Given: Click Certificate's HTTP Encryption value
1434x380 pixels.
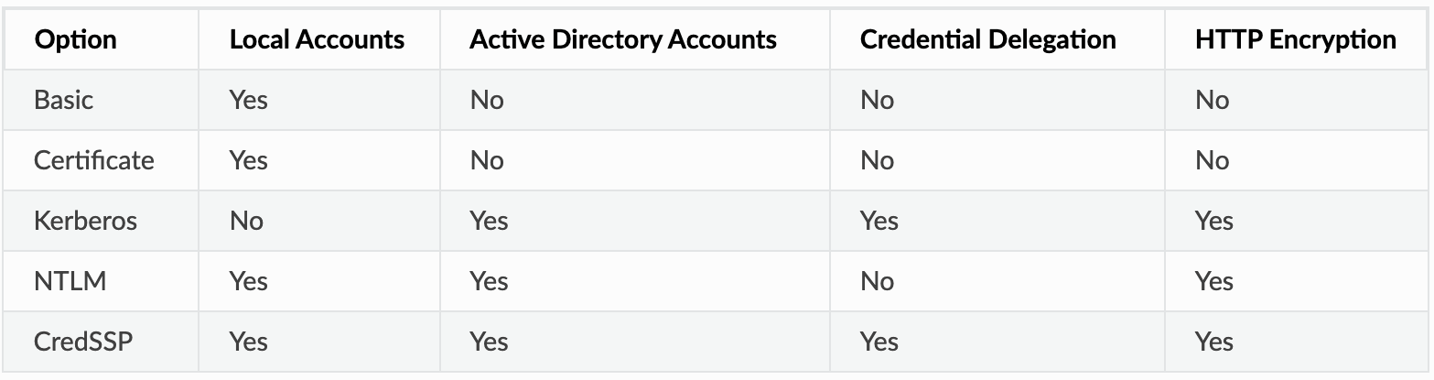Looking at the screenshot, I should pyautogui.click(x=1212, y=160).
